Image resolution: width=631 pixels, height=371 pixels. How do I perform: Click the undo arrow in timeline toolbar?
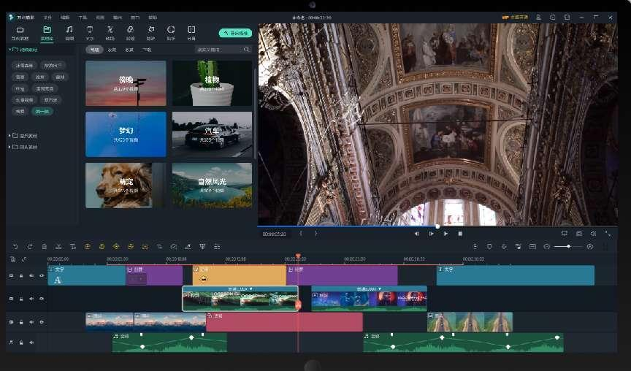click(x=14, y=246)
